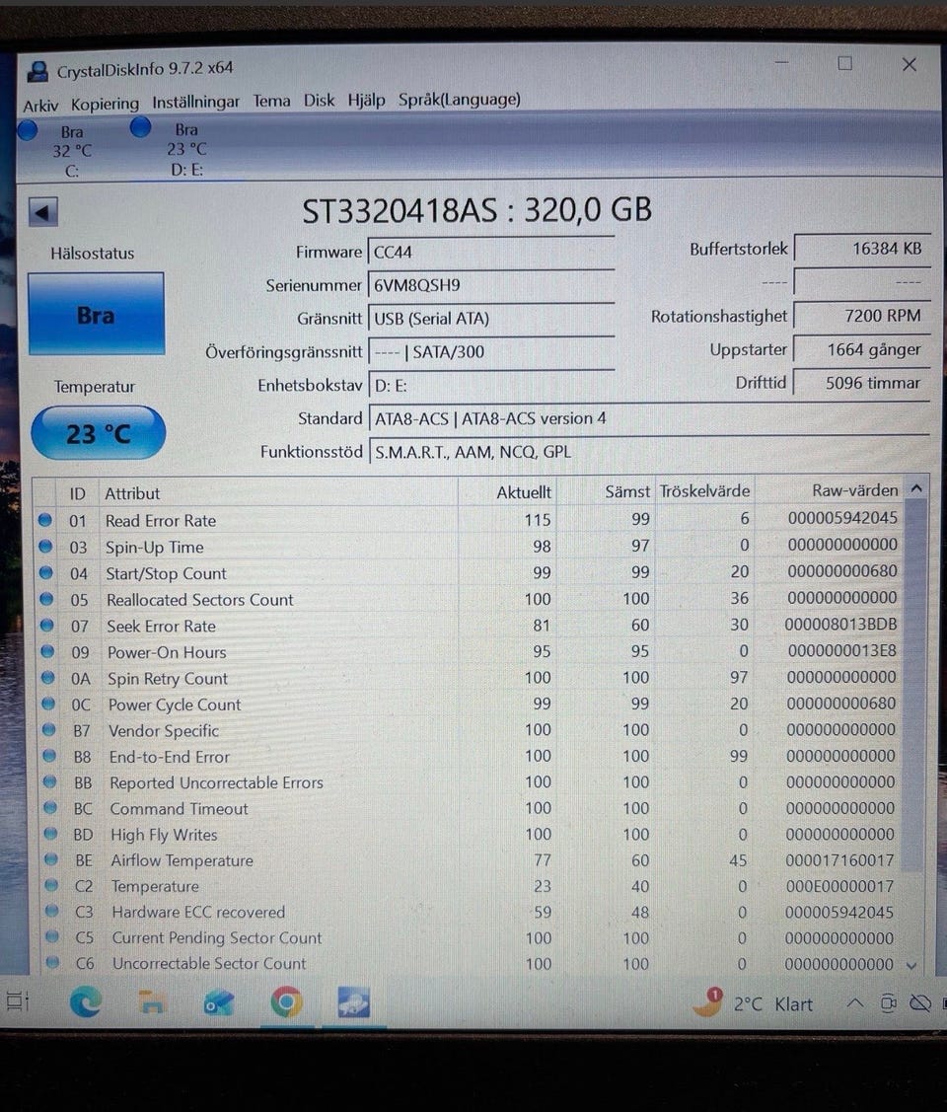Open Outlook from taskbar
The image size is (947, 1112).
tap(218, 1002)
